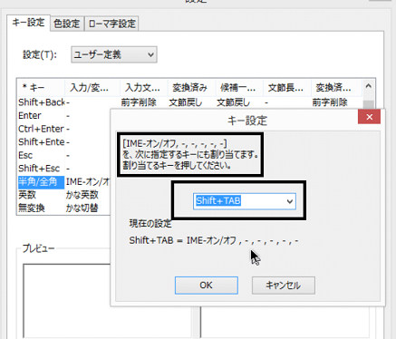The image size is (396, 339).
Task: Click the 入力/変... column header
Action: [92, 88]
